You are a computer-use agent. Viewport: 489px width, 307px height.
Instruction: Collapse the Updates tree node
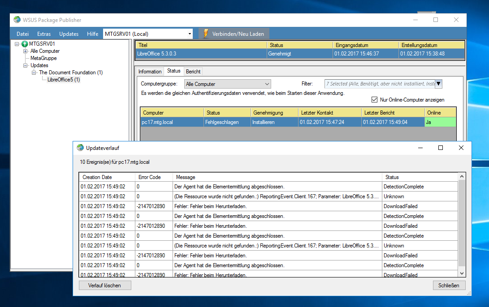click(x=25, y=65)
